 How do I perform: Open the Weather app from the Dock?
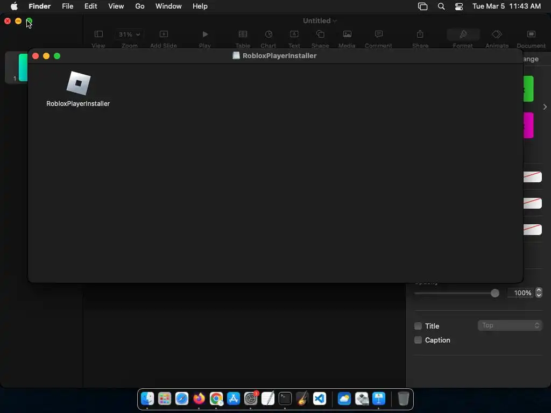coord(344,398)
